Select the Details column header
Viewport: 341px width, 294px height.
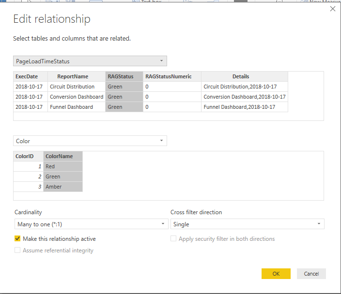click(245, 76)
